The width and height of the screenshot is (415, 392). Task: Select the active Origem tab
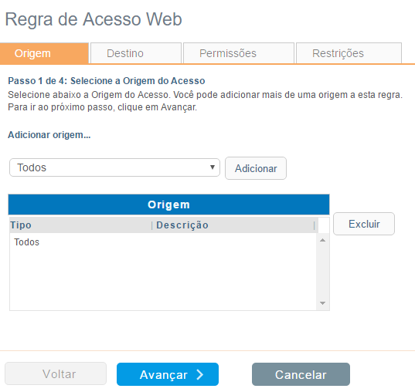point(44,53)
